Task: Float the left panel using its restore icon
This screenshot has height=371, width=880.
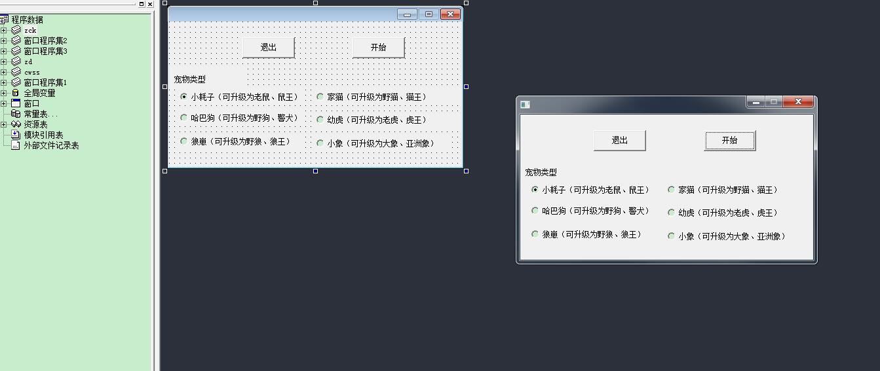Action: coord(142,4)
